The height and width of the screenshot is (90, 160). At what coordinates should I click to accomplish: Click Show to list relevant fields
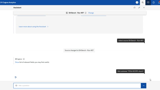[17, 62]
